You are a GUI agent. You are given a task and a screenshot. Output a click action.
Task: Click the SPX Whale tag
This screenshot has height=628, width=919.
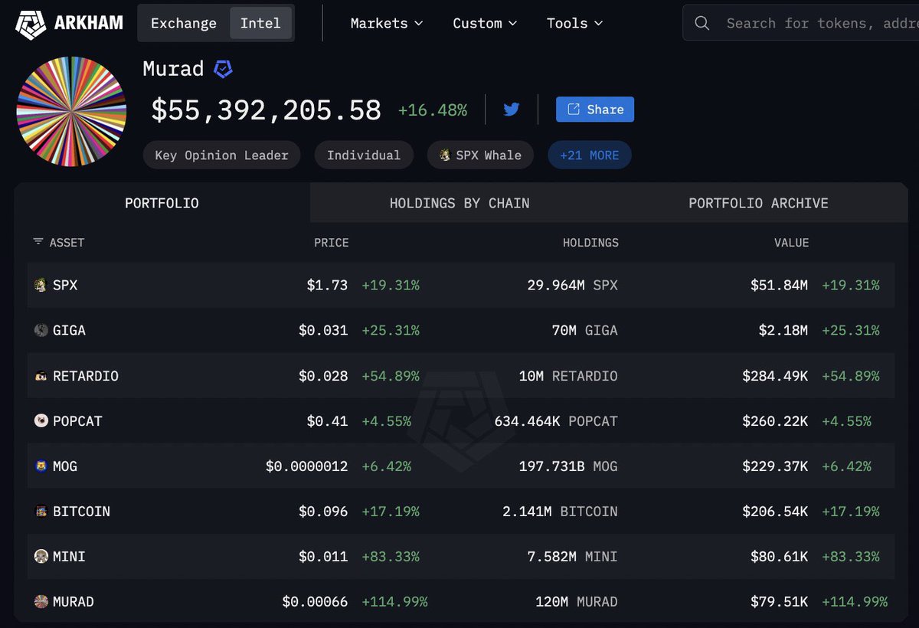point(480,155)
